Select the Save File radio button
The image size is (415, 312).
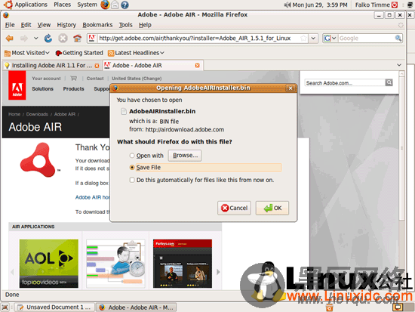132,168
